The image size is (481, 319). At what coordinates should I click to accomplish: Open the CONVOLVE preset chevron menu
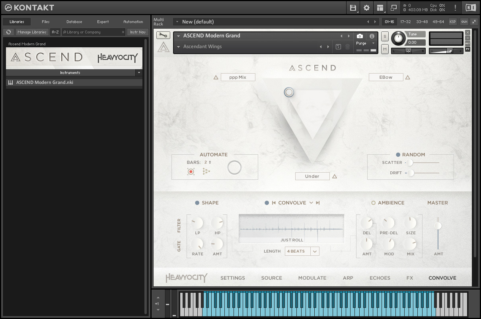(311, 203)
